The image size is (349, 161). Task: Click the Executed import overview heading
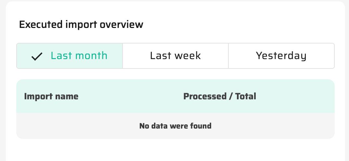[x=81, y=25]
